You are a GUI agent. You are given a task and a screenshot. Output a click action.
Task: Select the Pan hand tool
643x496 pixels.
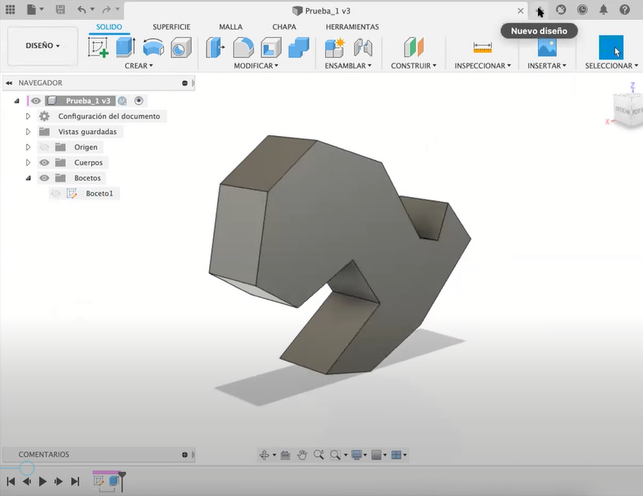302,455
